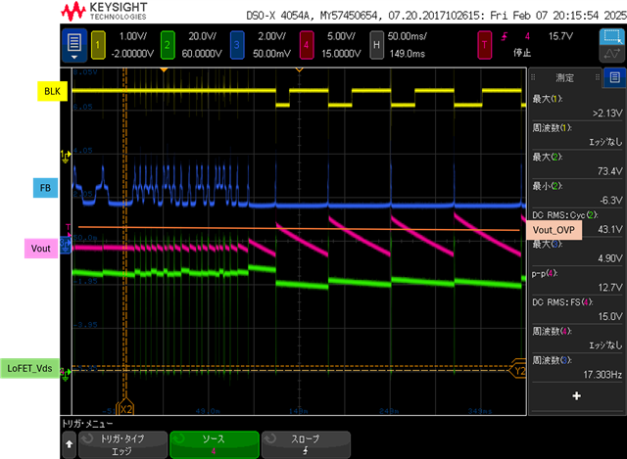Click timebase 50.00ms/ value
The width and height of the screenshot is (627, 459).
[x=408, y=36]
